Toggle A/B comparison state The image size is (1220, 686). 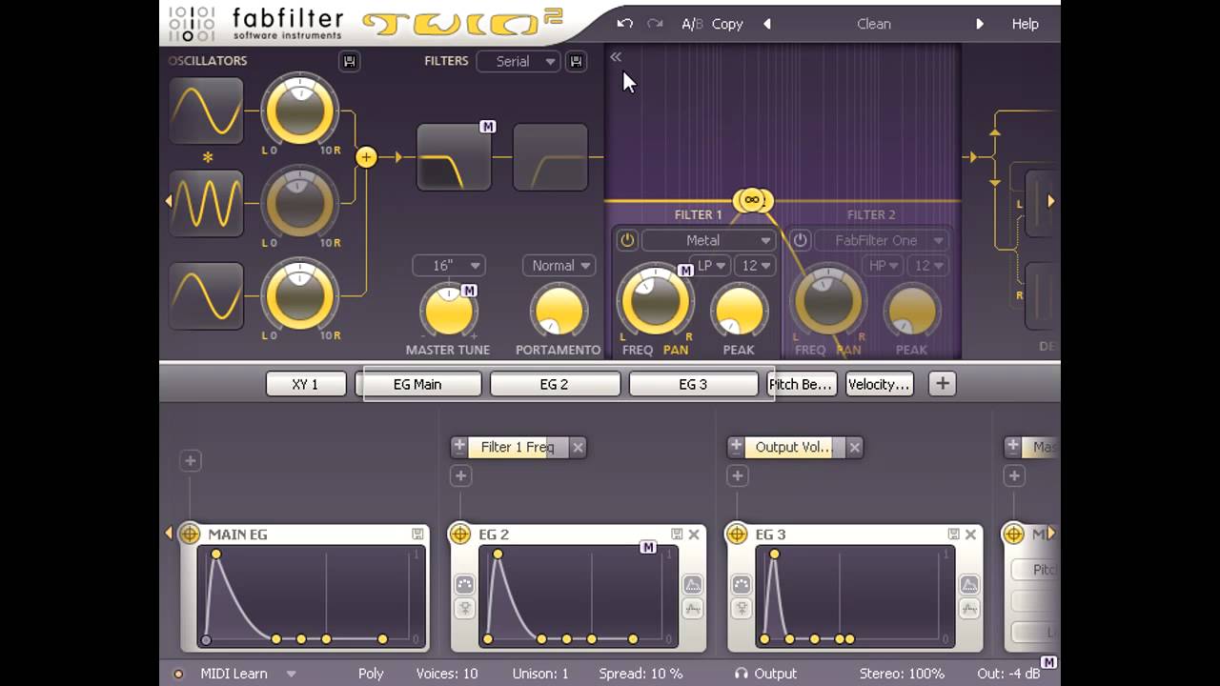[692, 24]
